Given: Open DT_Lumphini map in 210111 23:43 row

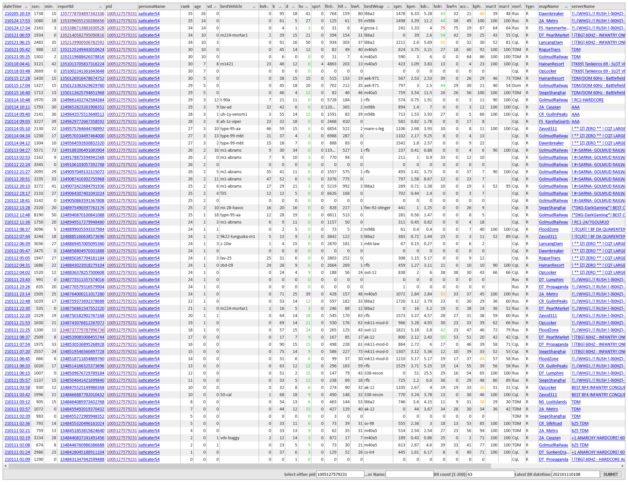Looking at the screenshot, I should 551,280.
